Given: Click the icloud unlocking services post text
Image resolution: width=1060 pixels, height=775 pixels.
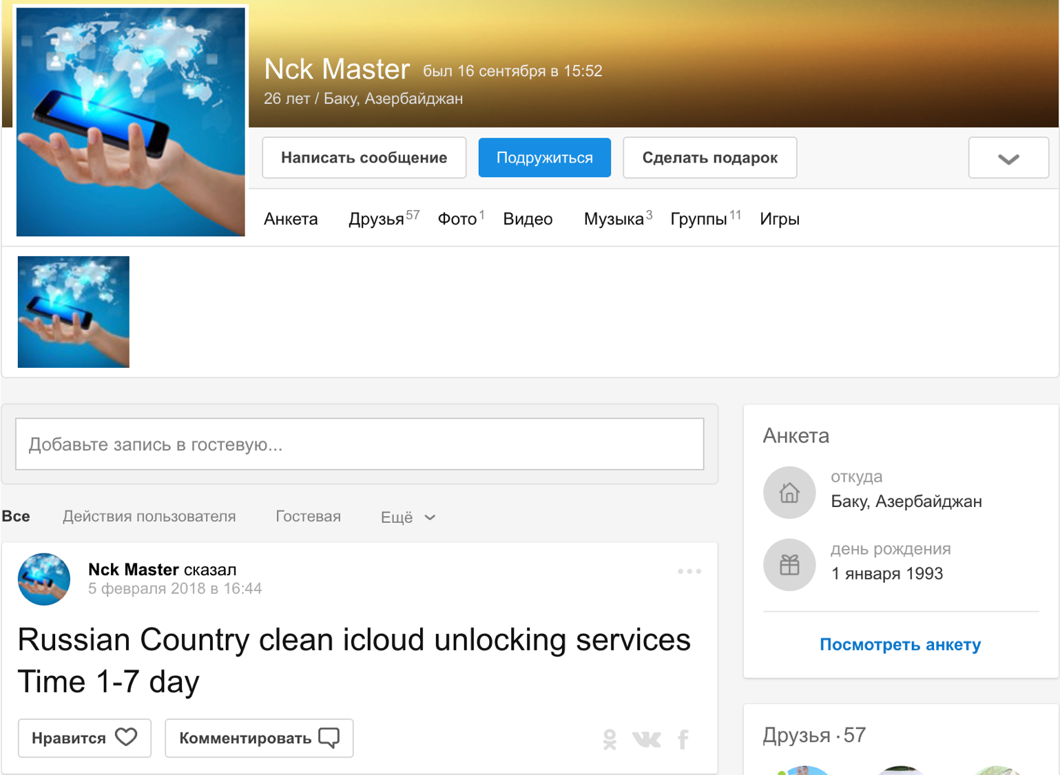Looking at the screenshot, I should pos(353,661).
